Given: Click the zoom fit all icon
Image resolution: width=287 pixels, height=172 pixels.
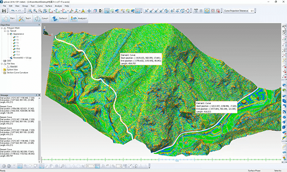Looking at the screenshot, I should coord(45,11).
